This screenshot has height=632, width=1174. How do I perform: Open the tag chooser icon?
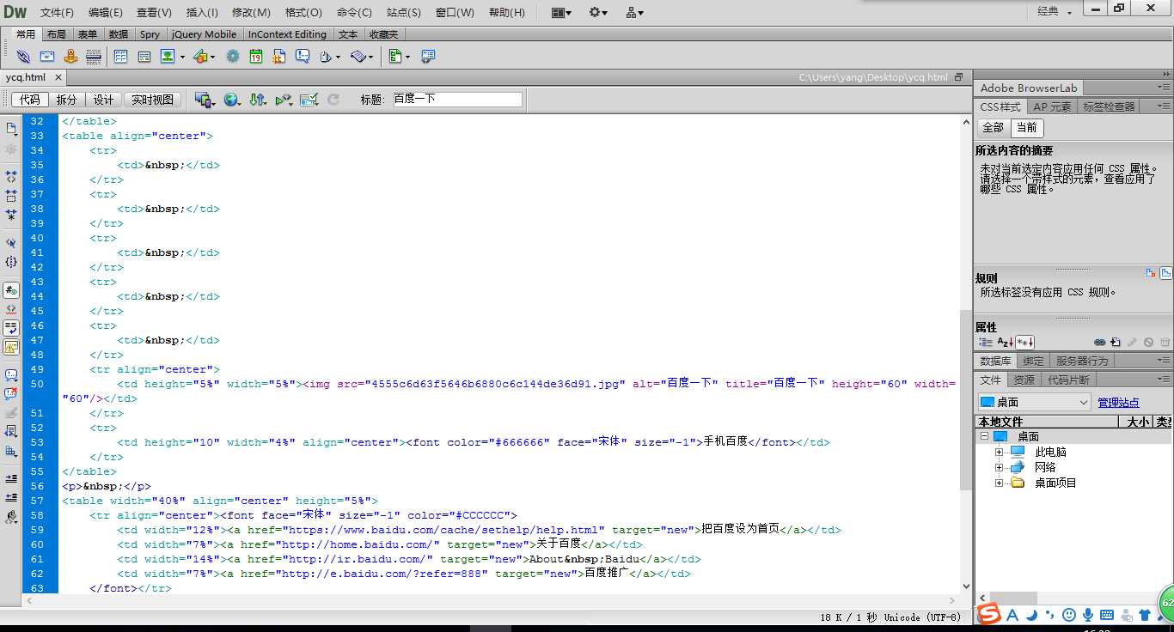pos(427,57)
